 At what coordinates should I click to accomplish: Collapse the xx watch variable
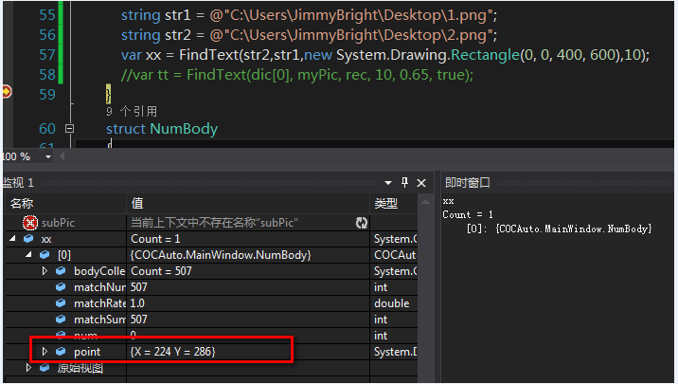pos(12,239)
